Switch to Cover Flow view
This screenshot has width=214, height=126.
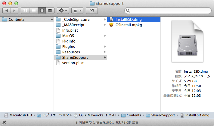50,11
